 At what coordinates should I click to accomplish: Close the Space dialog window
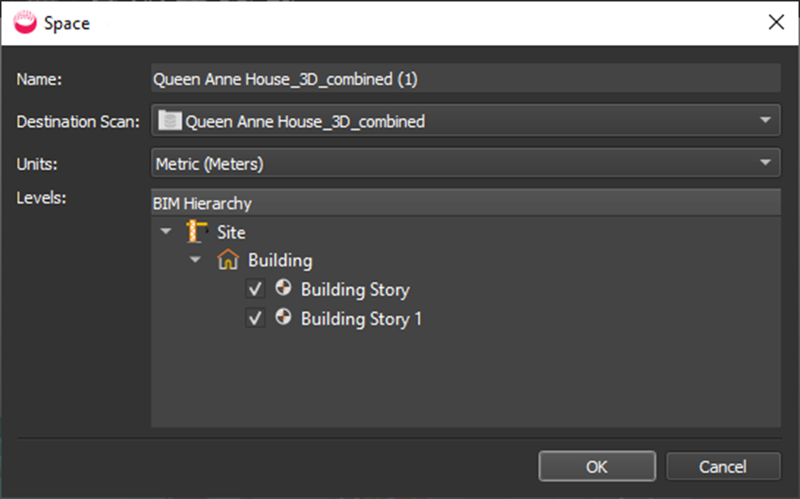click(x=776, y=23)
